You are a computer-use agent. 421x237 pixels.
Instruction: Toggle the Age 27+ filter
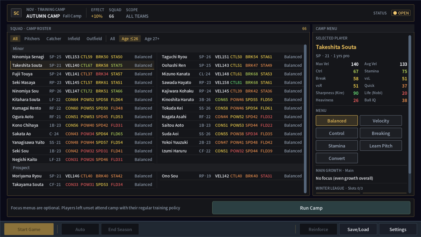152,39
